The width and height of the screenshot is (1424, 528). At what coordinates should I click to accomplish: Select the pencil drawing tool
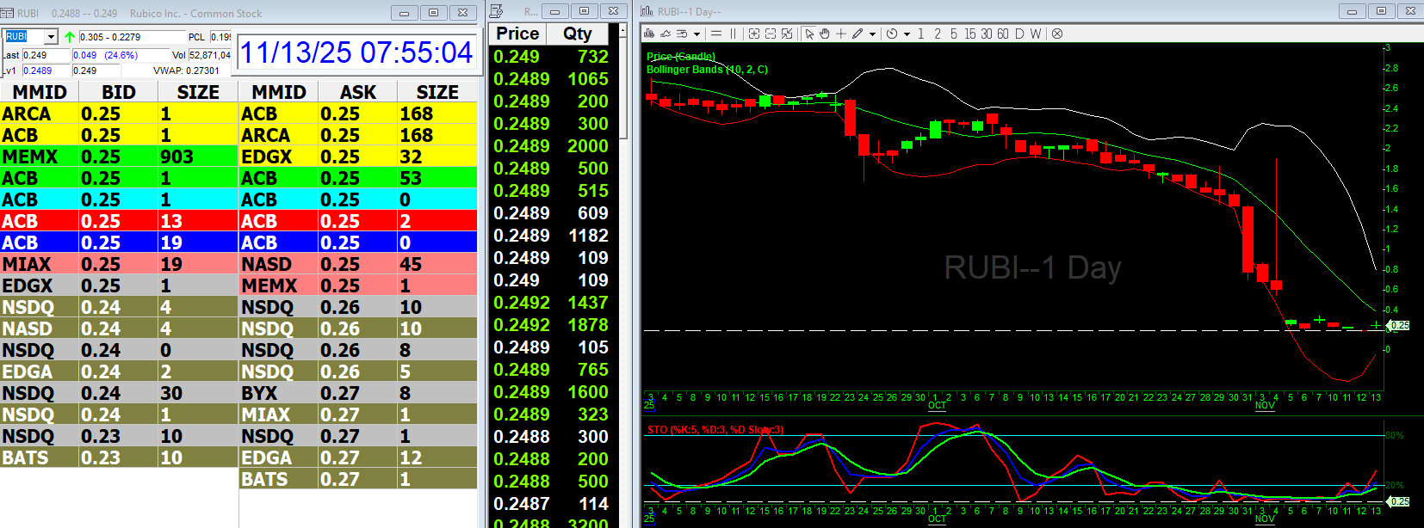[857, 34]
